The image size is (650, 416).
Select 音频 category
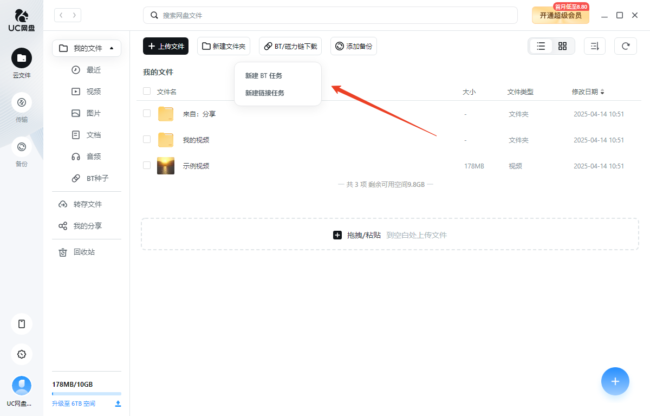point(87,157)
